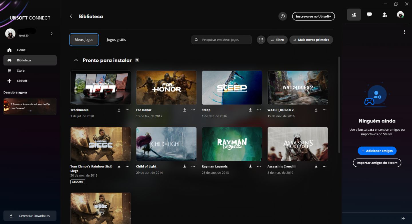Click the profile avatar at top right

point(400,15)
